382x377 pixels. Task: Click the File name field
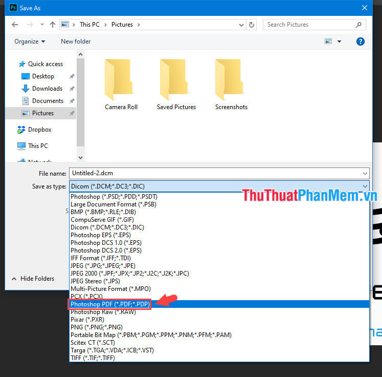coord(219,173)
